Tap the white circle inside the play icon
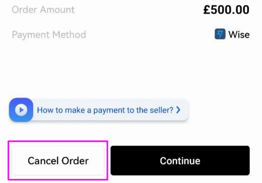 point(21,110)
